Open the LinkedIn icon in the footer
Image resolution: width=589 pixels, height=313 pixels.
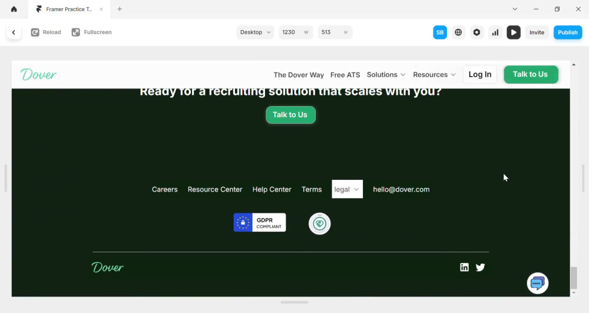tap(464, 267)
